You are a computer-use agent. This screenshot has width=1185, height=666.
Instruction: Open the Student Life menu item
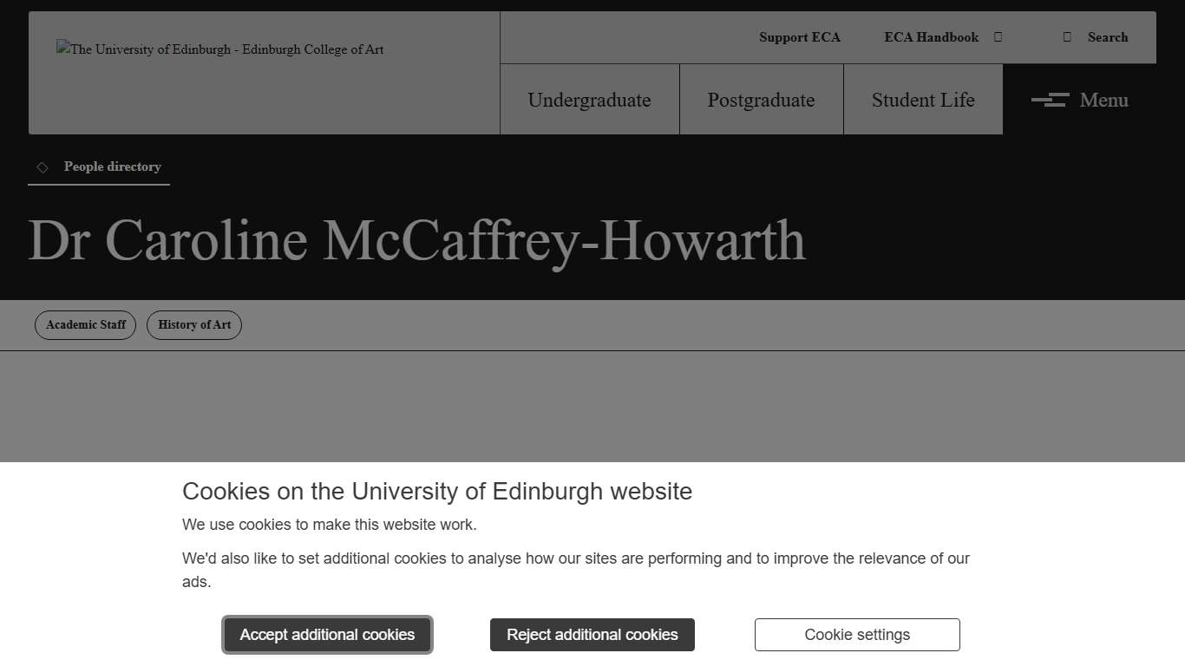(x=922, y=100)
